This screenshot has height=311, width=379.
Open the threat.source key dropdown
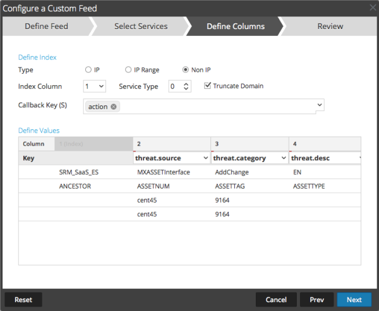[205, 158]
